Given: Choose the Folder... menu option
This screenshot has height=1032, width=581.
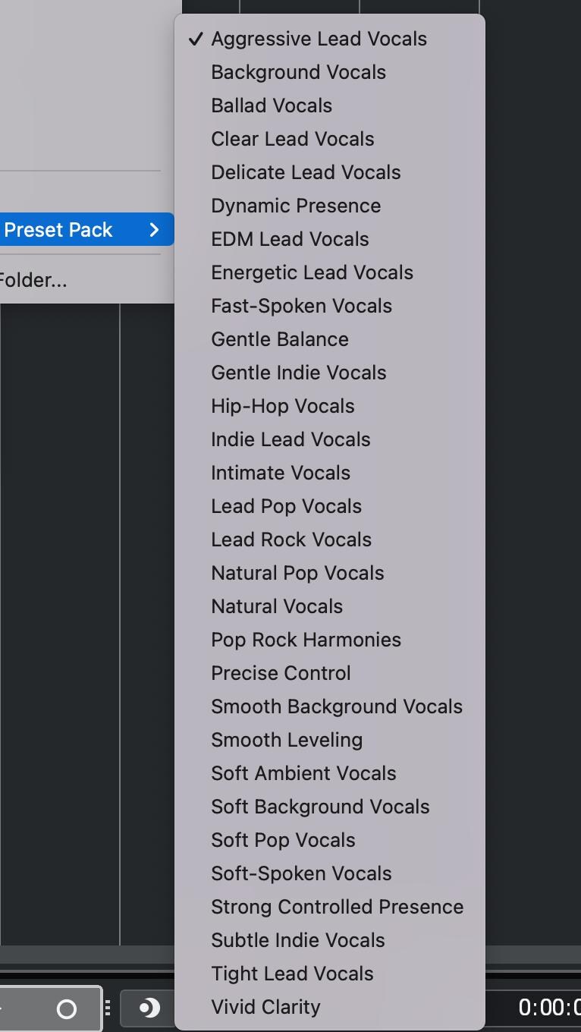Looking at the screenshot, I should click(33, 280).
